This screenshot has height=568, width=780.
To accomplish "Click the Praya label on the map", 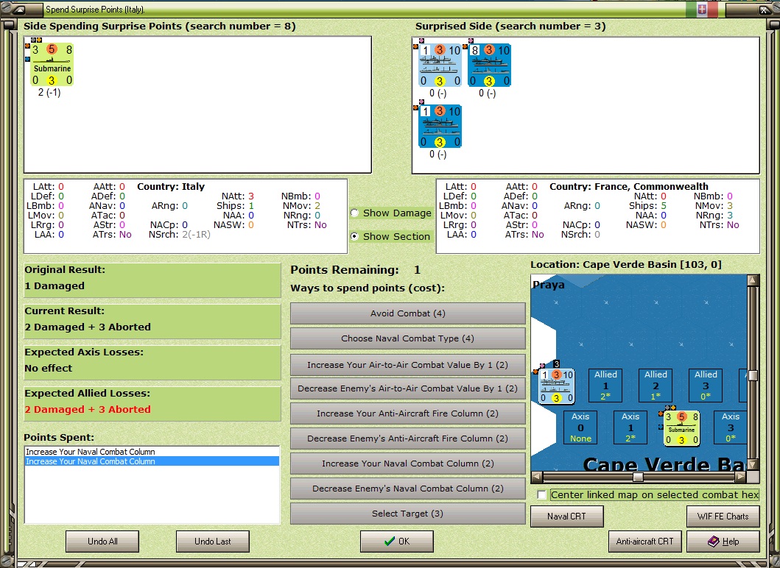I will point(549,285).
